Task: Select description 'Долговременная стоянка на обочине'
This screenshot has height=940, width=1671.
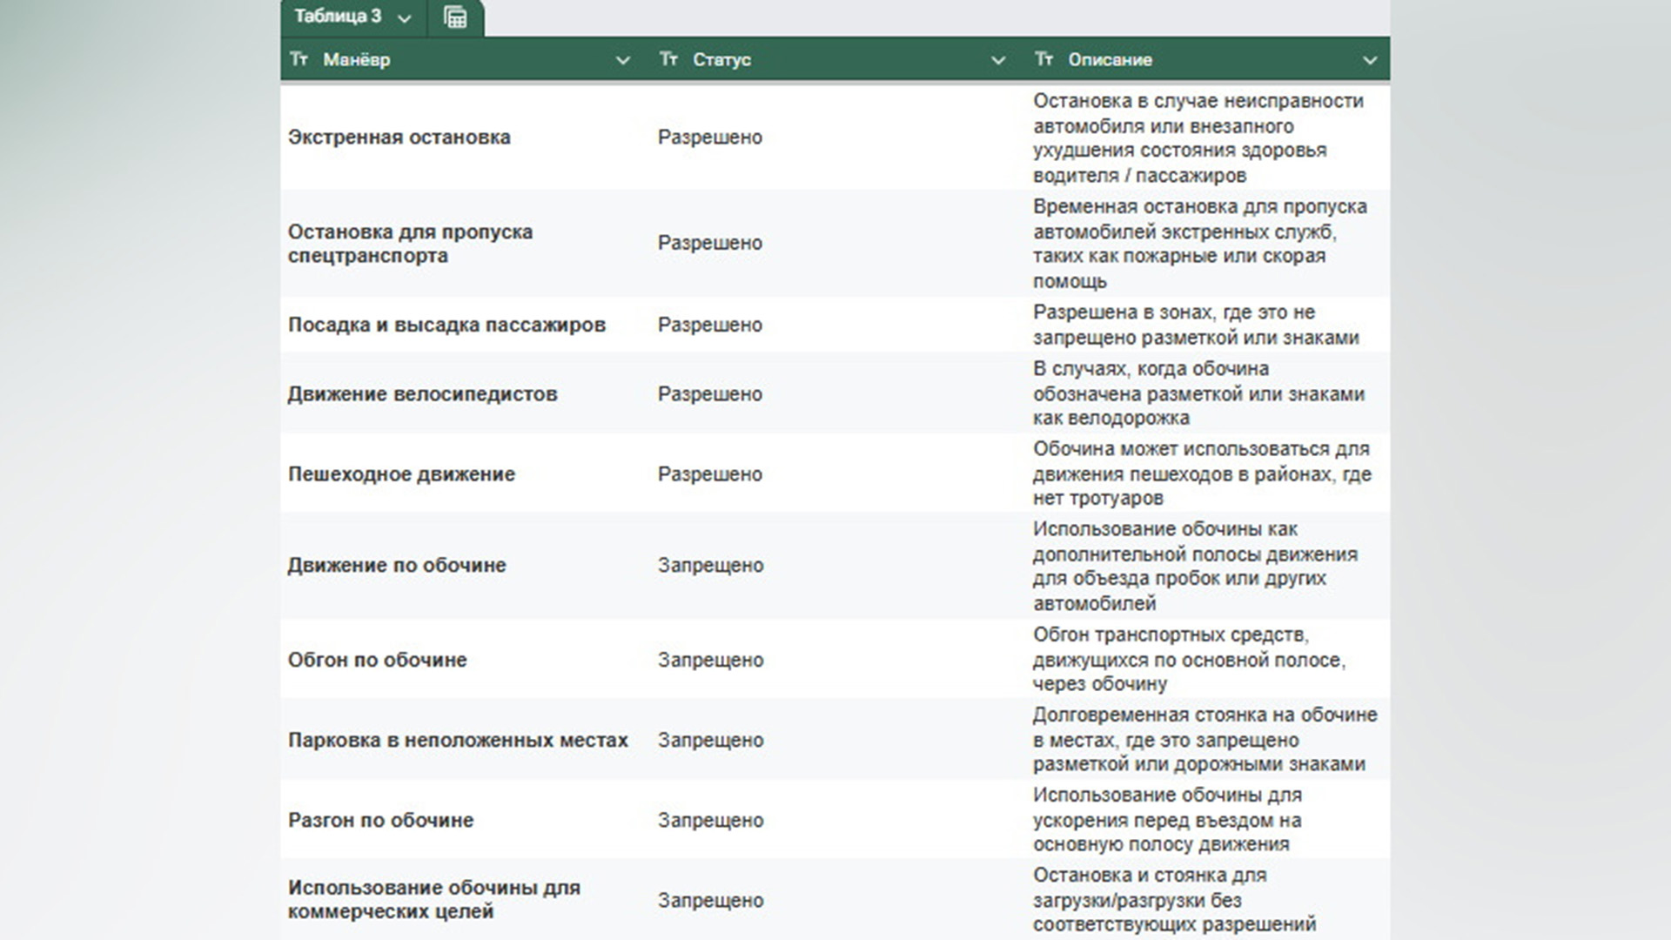Action: (1205, 739)
